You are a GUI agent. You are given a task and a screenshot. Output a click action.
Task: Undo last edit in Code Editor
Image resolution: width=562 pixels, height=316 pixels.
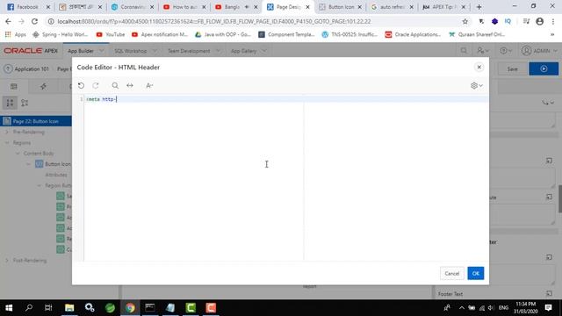[x=81, y=86]
